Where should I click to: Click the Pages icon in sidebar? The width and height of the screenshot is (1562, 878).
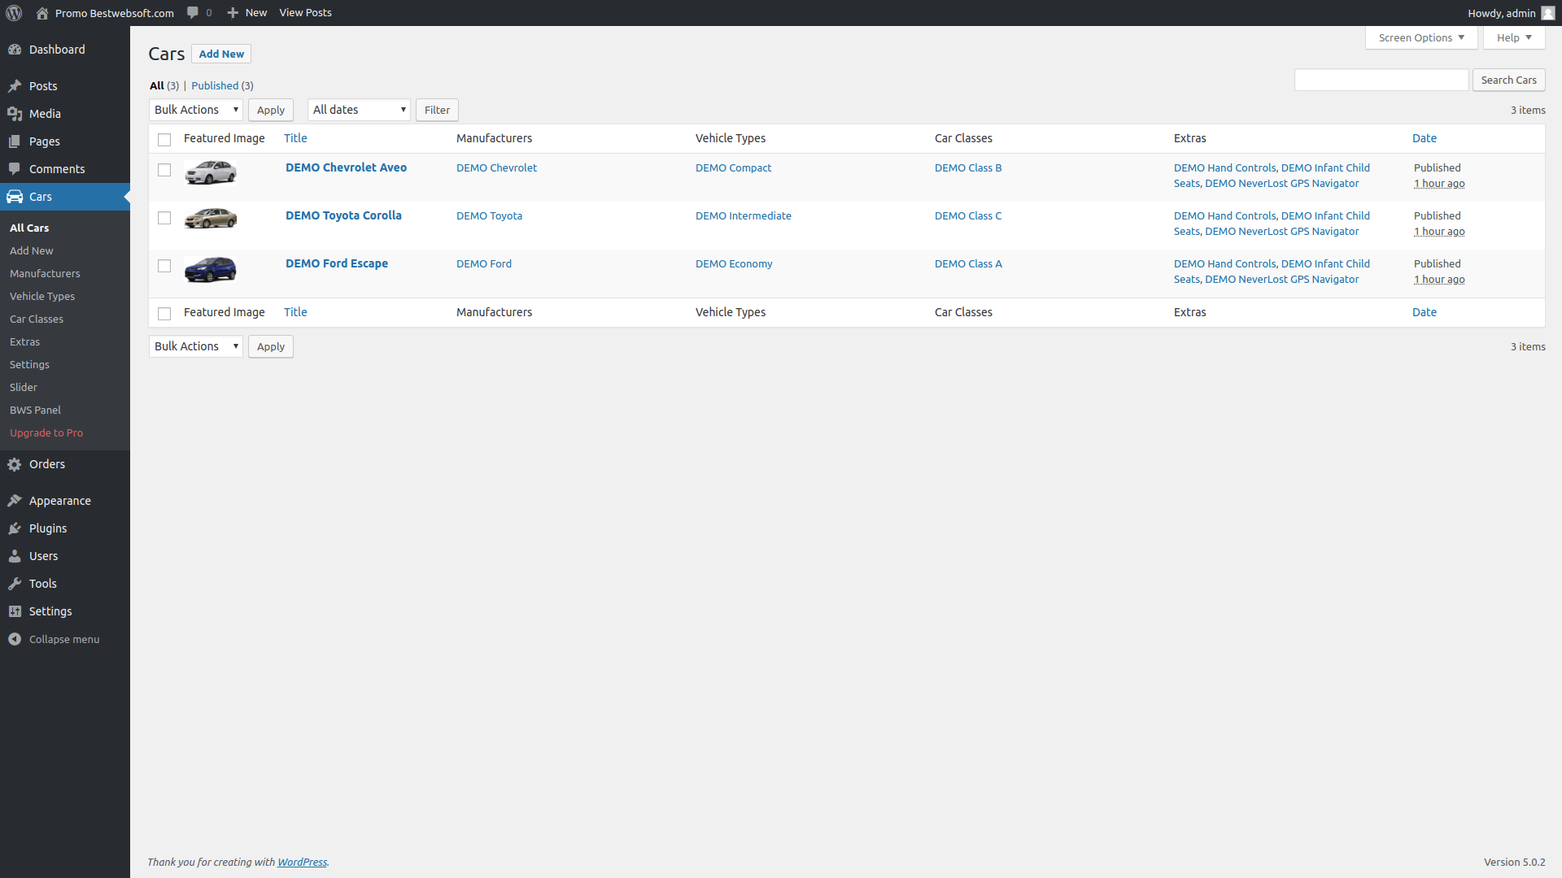(15, 141)
